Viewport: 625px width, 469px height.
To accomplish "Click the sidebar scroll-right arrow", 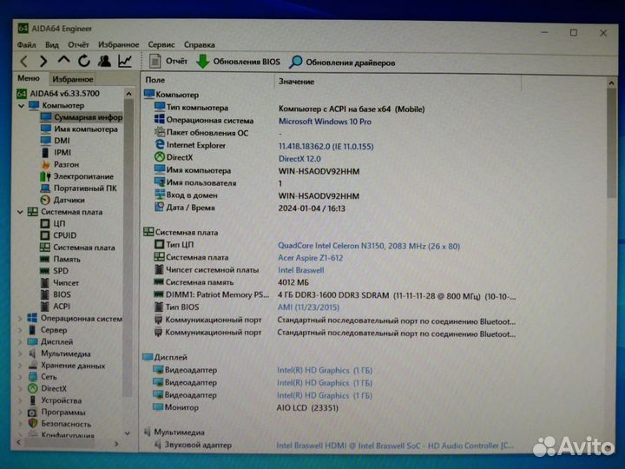I will point(116,444).
